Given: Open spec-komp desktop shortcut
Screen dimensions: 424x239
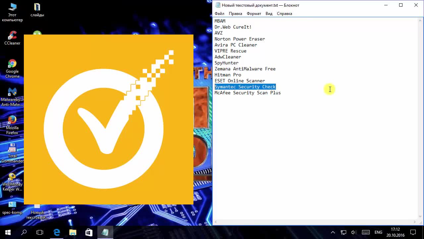Looking at the screenshot, I should 12,207.
